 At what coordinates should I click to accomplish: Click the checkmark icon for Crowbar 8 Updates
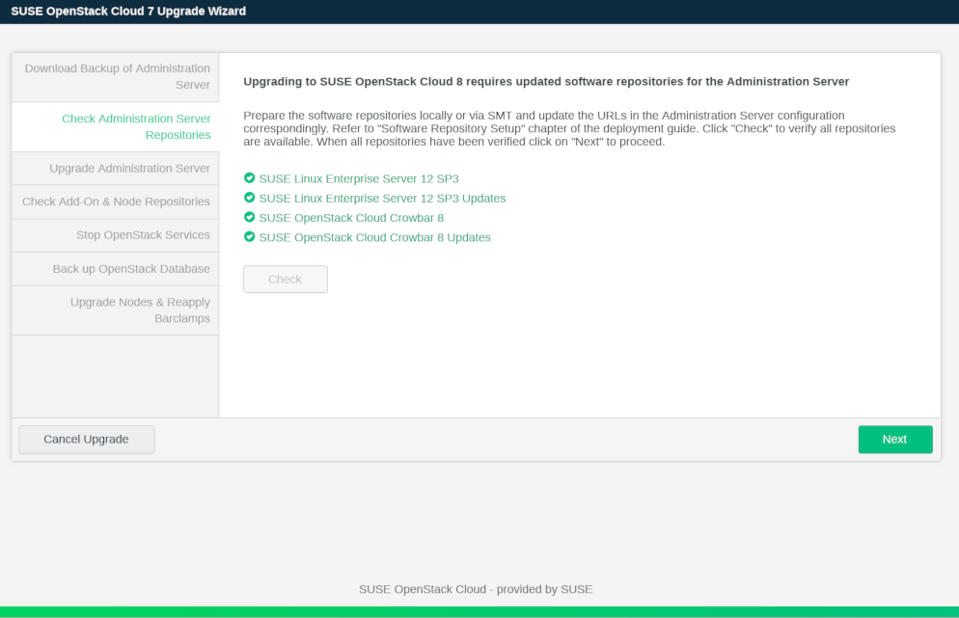(250, 237)
